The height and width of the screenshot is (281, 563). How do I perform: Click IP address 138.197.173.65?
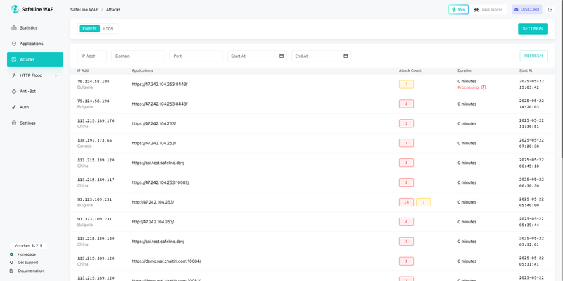point(94,140)
